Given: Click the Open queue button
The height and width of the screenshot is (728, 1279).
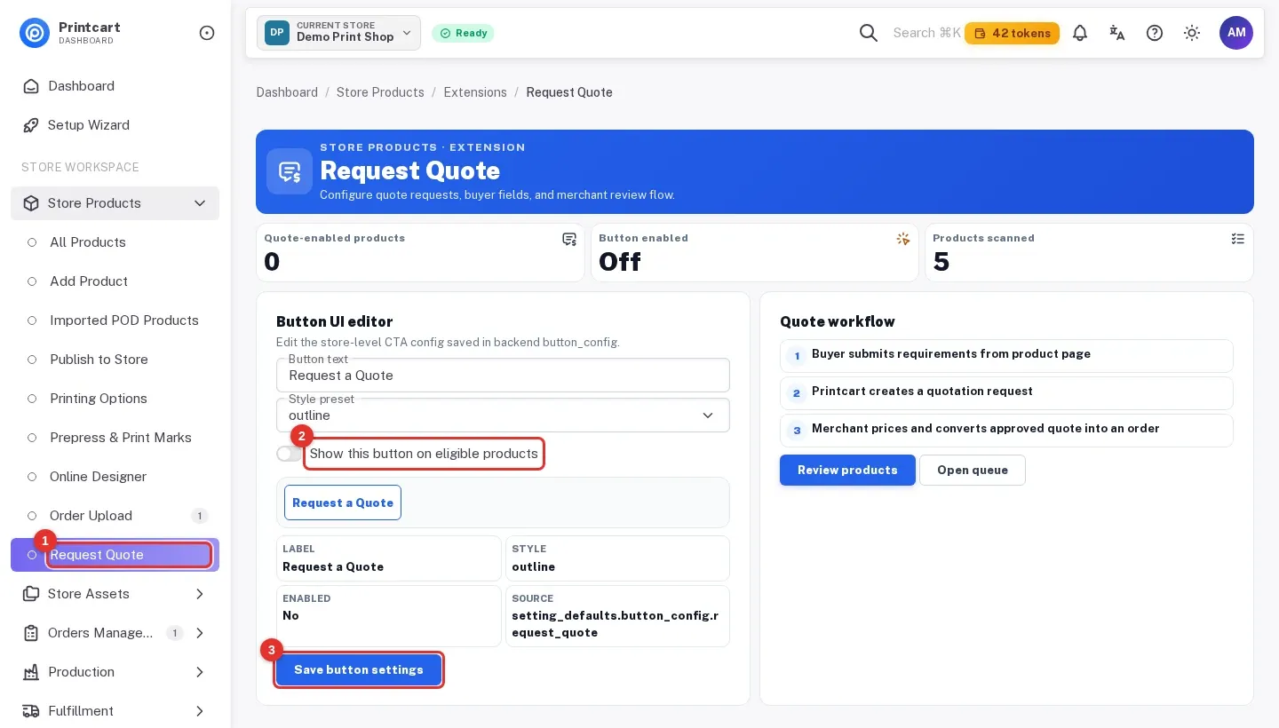Looking at the screenshot, I should pyautogui.click(x=973, y=471).
